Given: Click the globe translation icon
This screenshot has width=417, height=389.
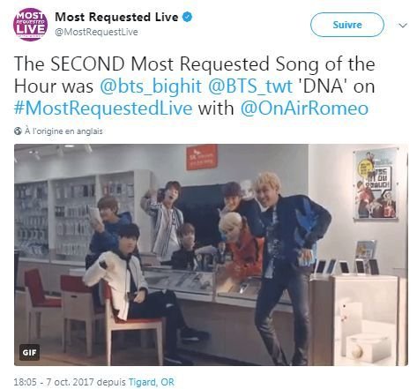Looking at the screenshot, I should [18, 131].
